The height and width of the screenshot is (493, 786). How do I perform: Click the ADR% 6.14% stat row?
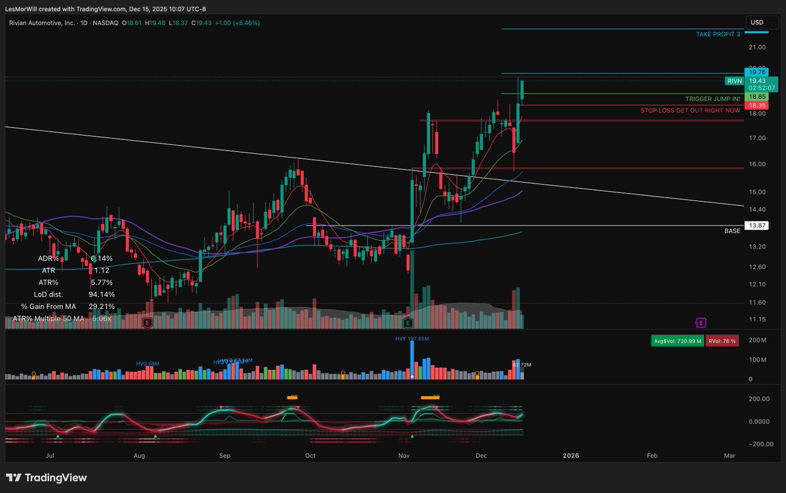pyautogui.click(x=75, y=259)
